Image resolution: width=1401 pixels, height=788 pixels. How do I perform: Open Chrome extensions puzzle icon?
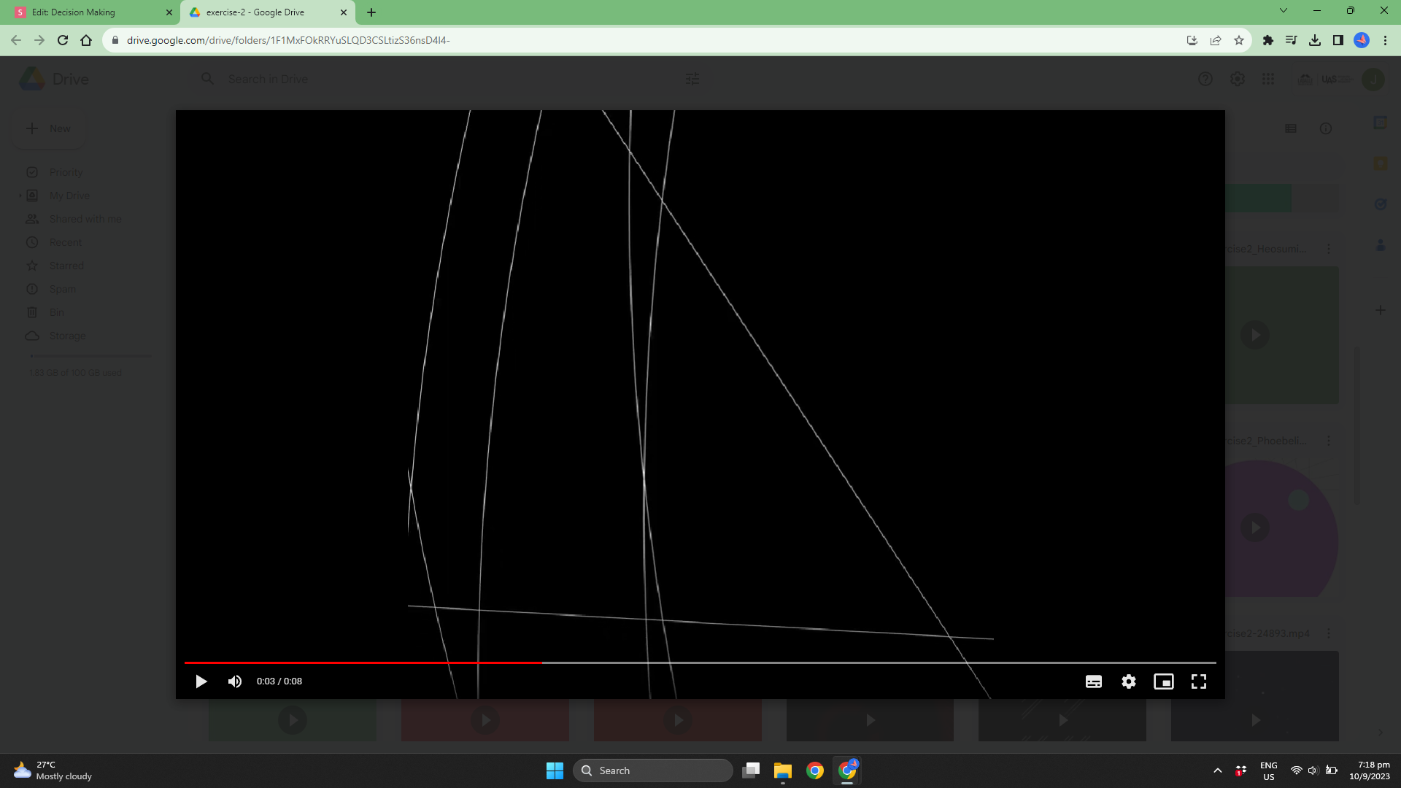pyautogui.click(x=1268, y=40)
